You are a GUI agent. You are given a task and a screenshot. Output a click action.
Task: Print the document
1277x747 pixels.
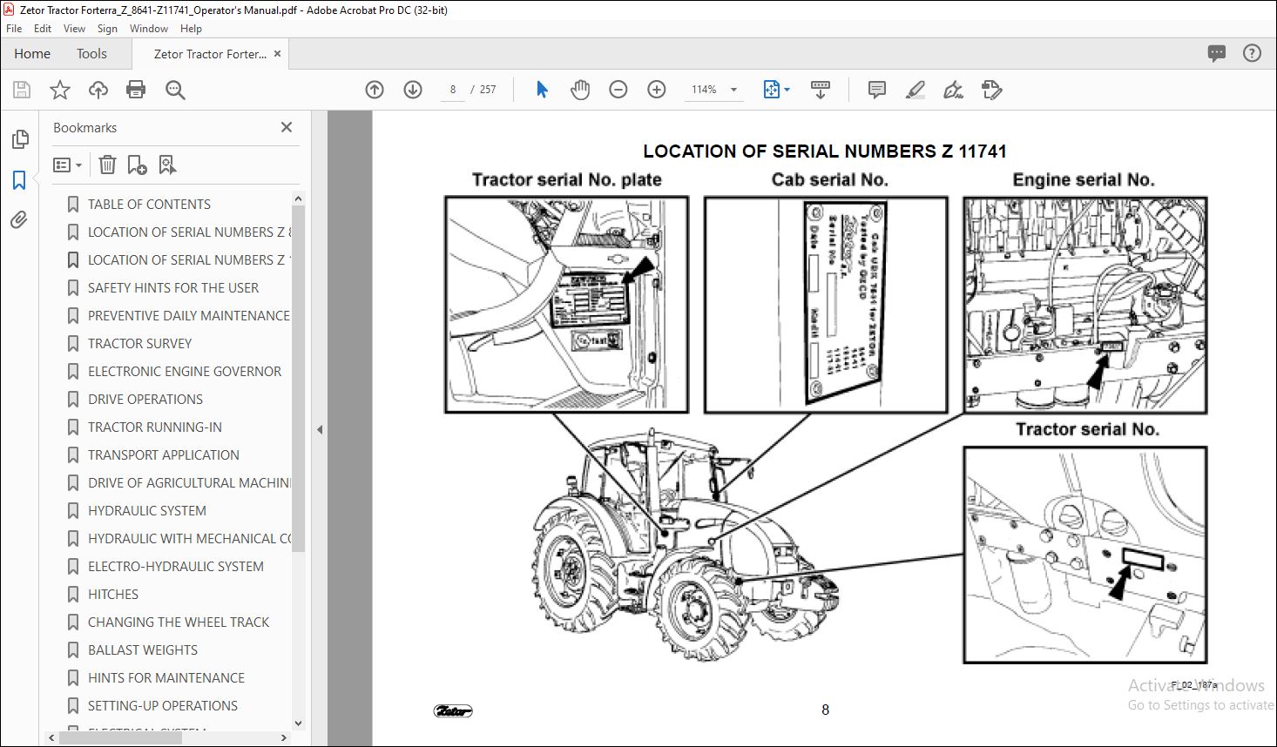pos(136,90)
